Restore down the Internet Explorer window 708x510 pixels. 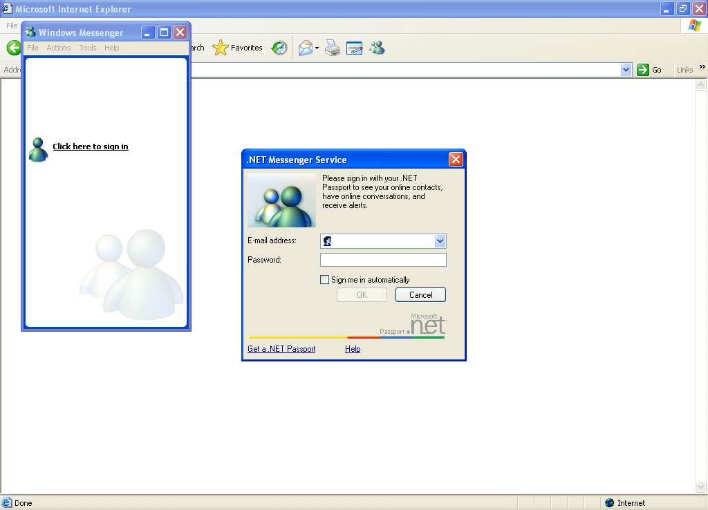tap(682, 8)
